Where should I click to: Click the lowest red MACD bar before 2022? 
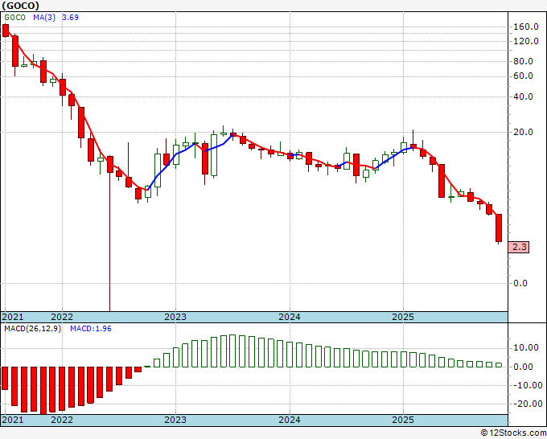point(43,390)
